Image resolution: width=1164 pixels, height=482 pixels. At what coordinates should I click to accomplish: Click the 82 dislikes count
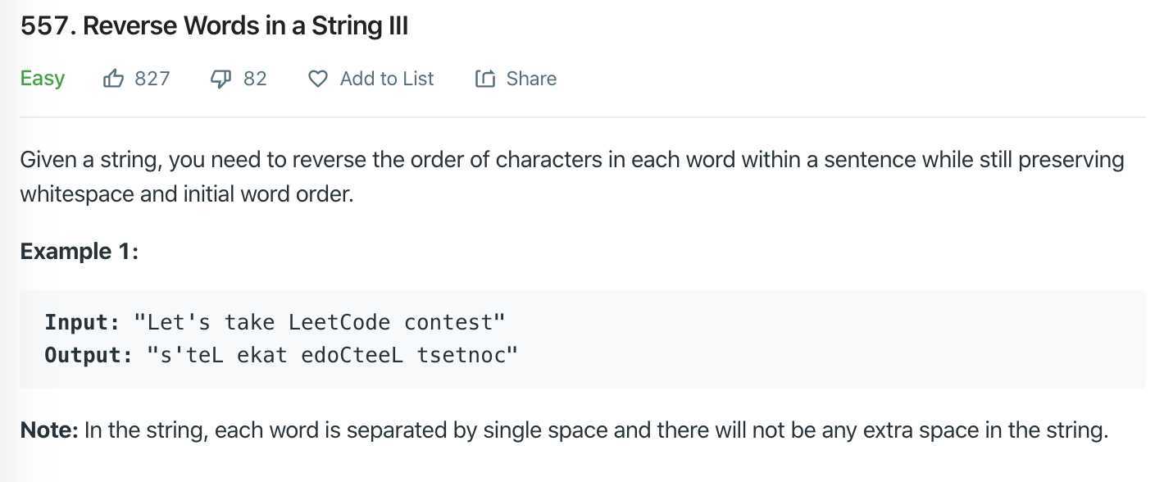tap(255, 79)
